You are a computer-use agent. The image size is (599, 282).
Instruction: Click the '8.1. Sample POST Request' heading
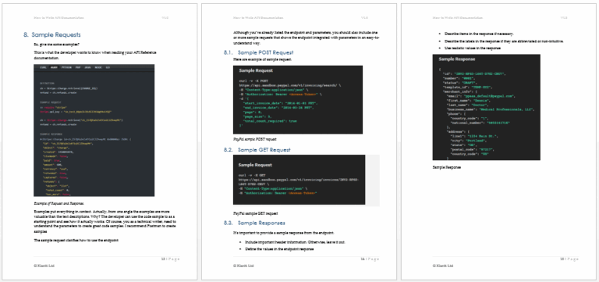click(x=259, y=52)
